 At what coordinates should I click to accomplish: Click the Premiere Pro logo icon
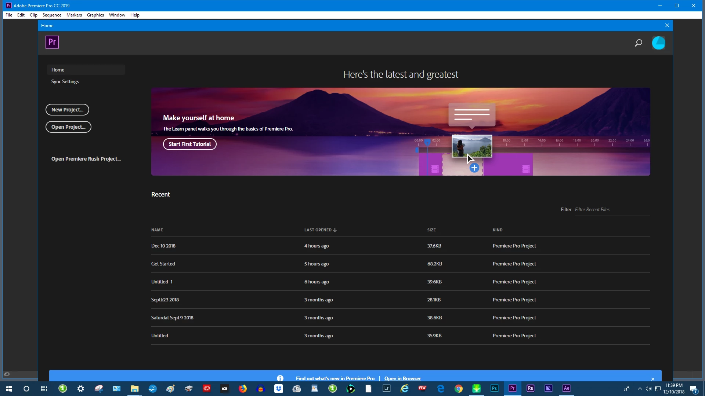[x=52, y=42]
